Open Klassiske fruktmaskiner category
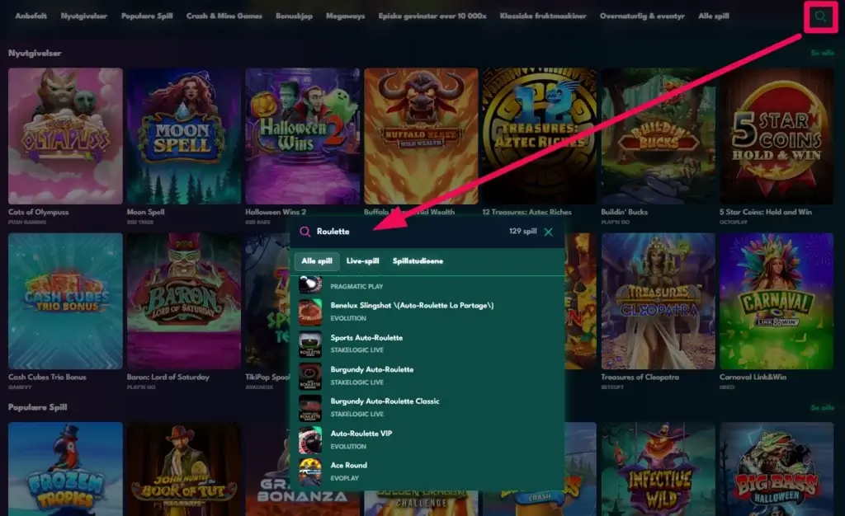 (x=543, y=16)
